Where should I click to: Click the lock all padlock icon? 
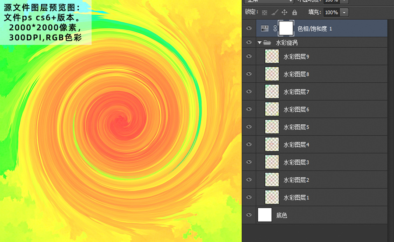point(295,12)
